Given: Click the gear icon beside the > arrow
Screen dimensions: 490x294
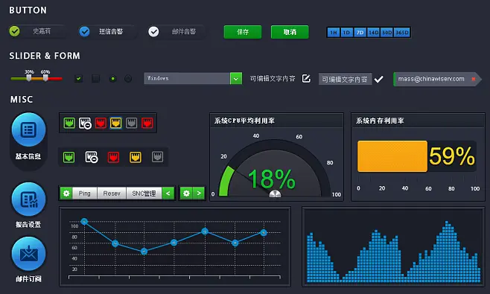Looking at the screenshot, I should (x=187, y=194).
